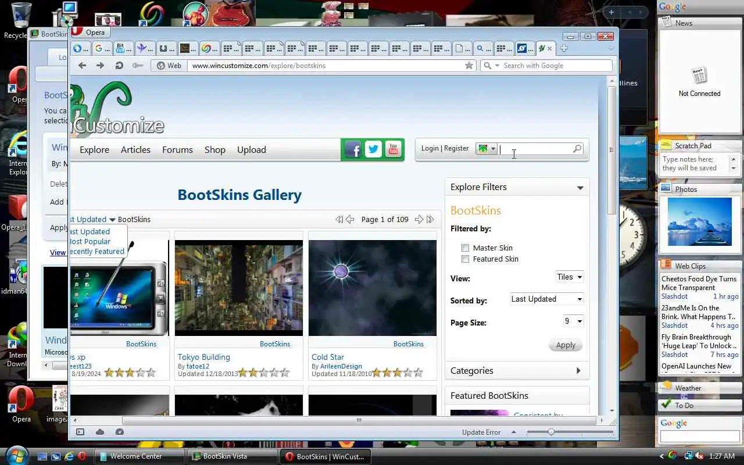
Task: Open a new tab with plus icon
Action: click(x=564, y=48)
